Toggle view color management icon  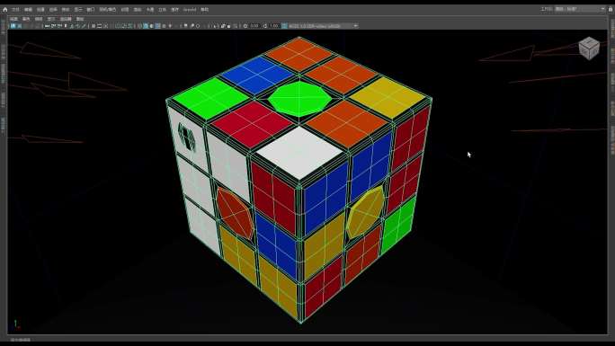284,26
